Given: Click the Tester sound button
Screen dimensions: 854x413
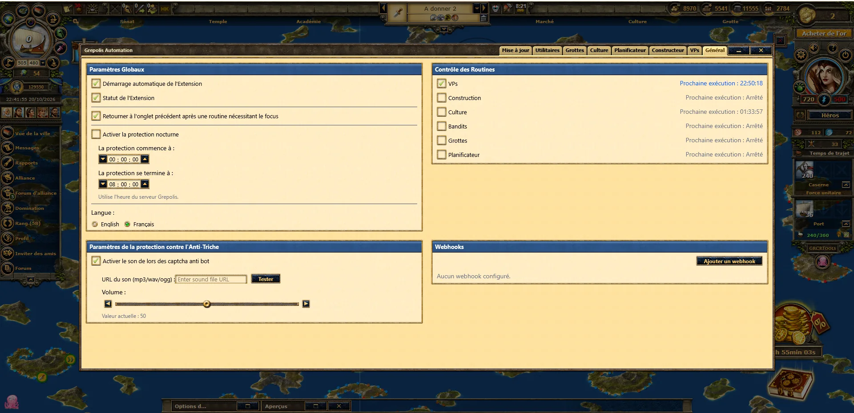Looking at the screenshot, I should click(266, 279).
